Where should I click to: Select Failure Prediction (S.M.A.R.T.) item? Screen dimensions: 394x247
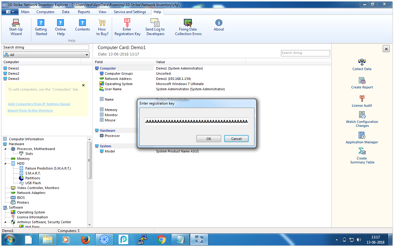(48, 168)
